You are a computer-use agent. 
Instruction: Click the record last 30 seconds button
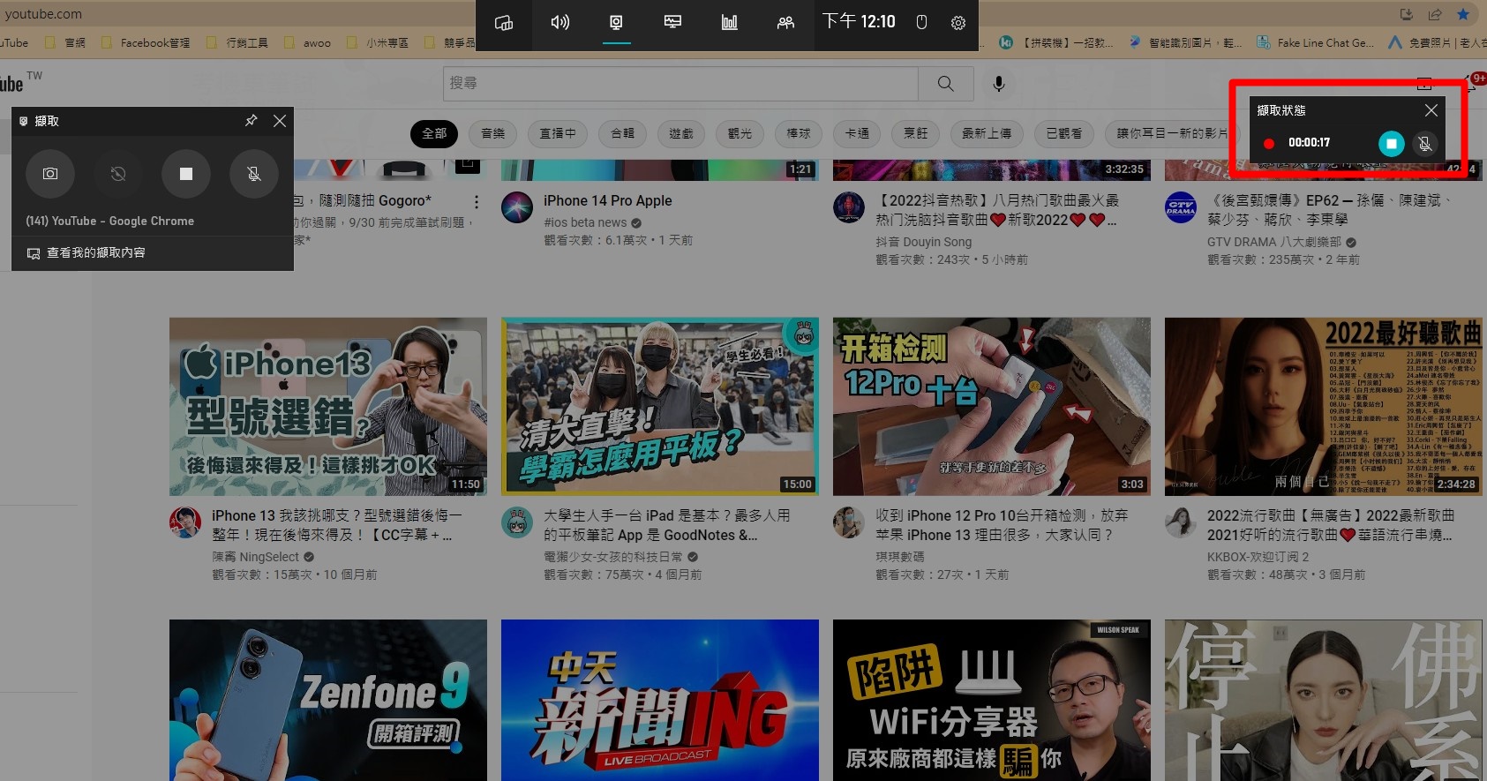pos(118,174)
